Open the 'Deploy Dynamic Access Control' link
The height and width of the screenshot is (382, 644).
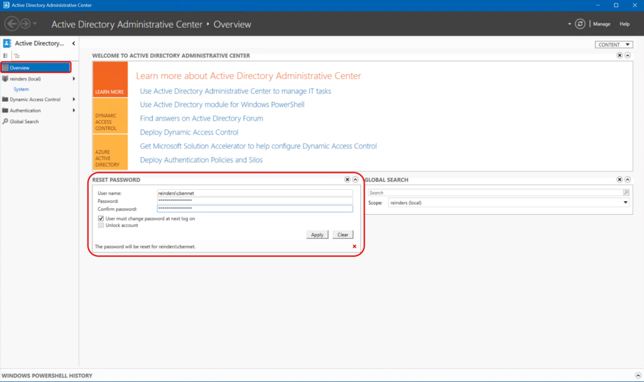click(189, 132)
